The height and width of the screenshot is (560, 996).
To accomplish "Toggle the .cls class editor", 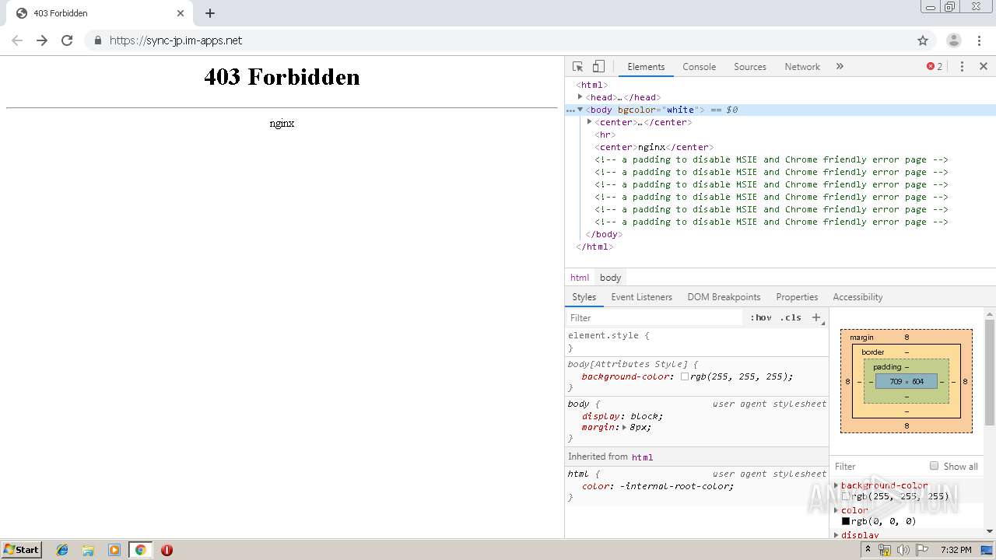I will (791, 317).
